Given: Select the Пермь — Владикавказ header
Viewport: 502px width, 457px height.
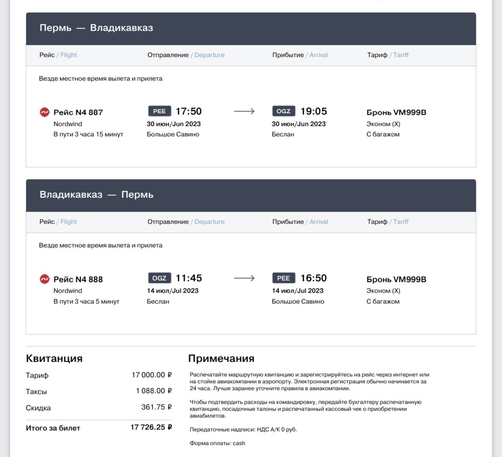Looking at the screenshot, I should click(x=251, y=29).
